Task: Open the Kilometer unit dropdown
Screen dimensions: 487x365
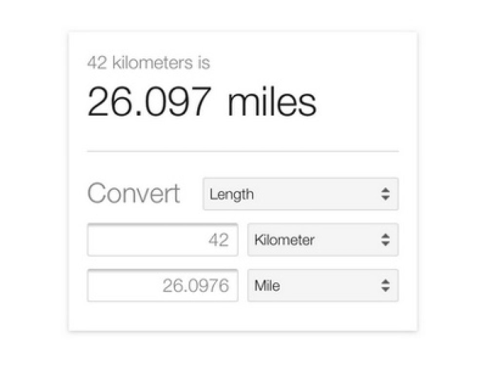Action: (322, 239)
